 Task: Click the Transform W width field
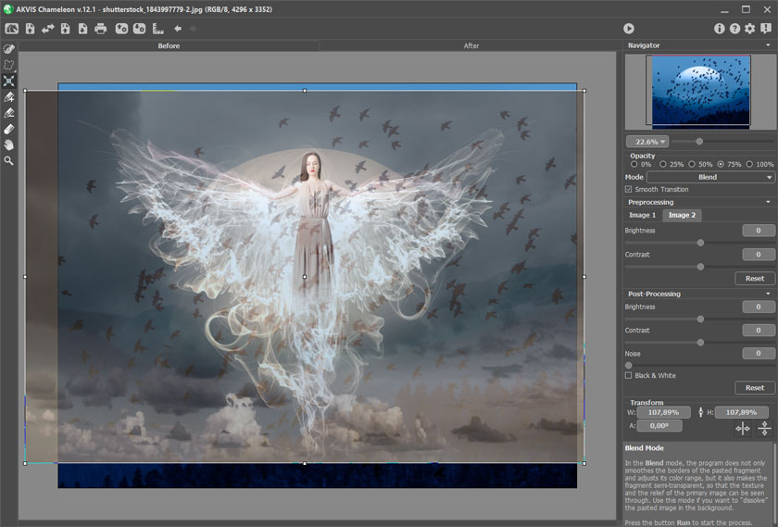click(x=663, y=412)
